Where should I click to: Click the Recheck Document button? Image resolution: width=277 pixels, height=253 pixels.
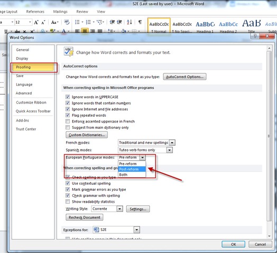click(x=85, y=217)
